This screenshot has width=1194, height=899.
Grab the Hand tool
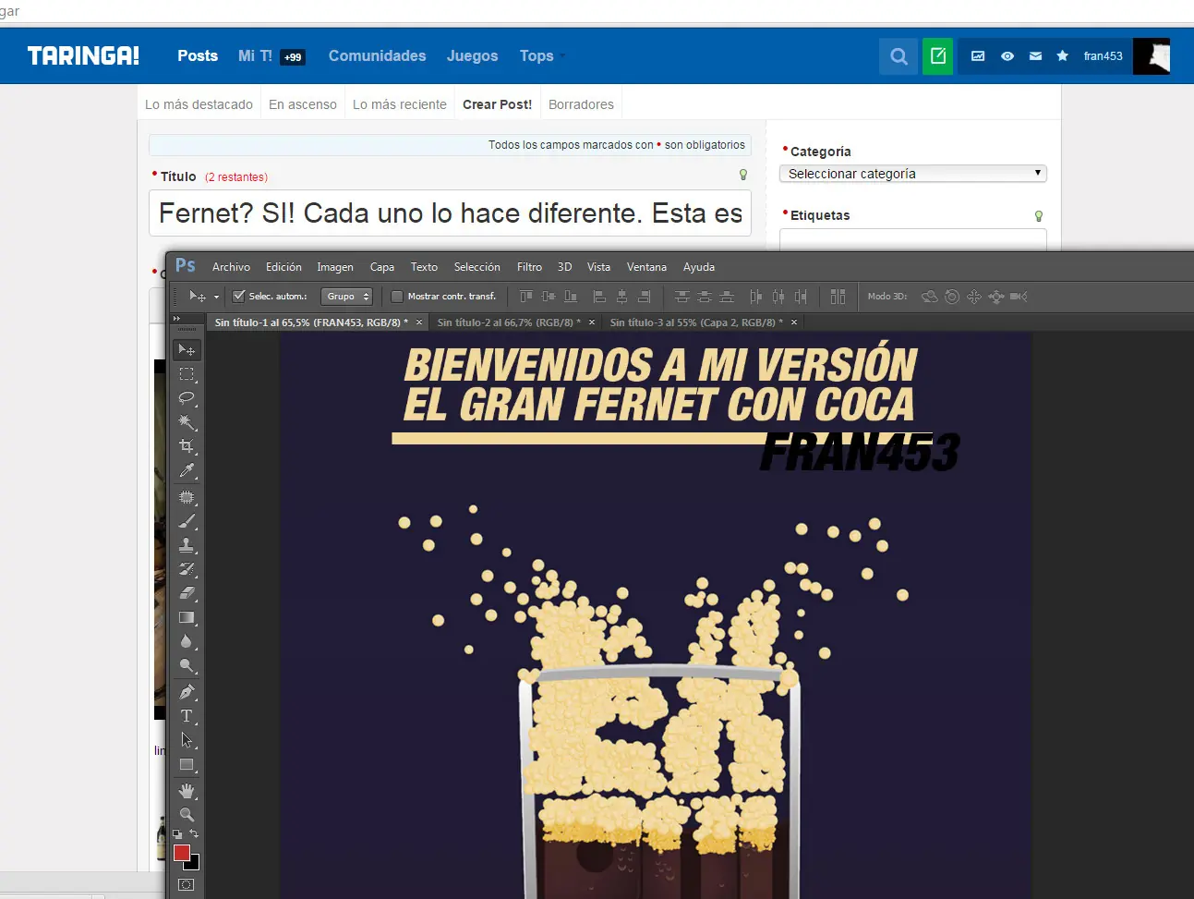pos(187,791)
